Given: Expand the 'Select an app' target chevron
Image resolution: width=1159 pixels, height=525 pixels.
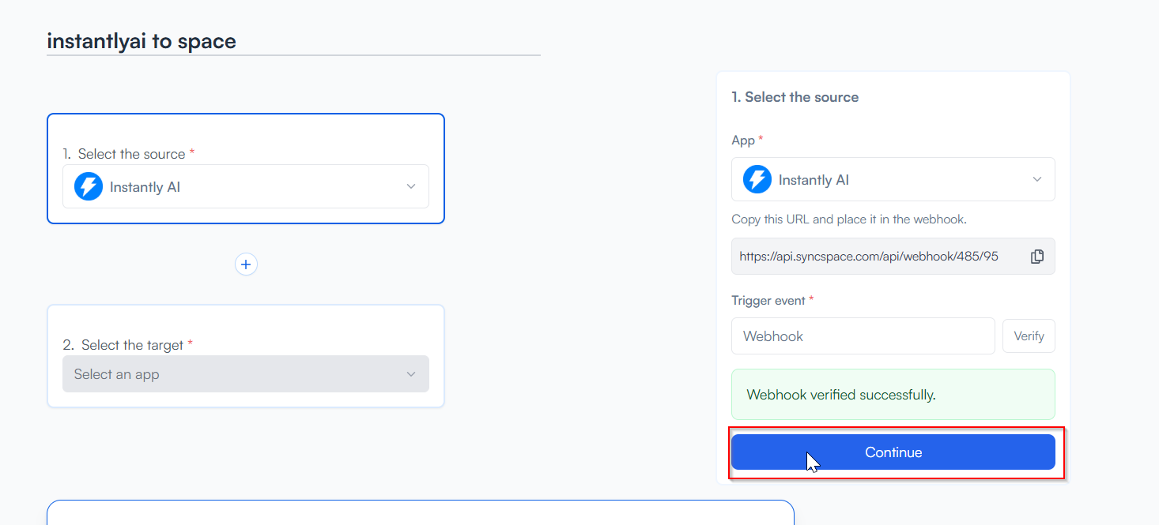Looking at the screenshot, I should click(411, 374).
